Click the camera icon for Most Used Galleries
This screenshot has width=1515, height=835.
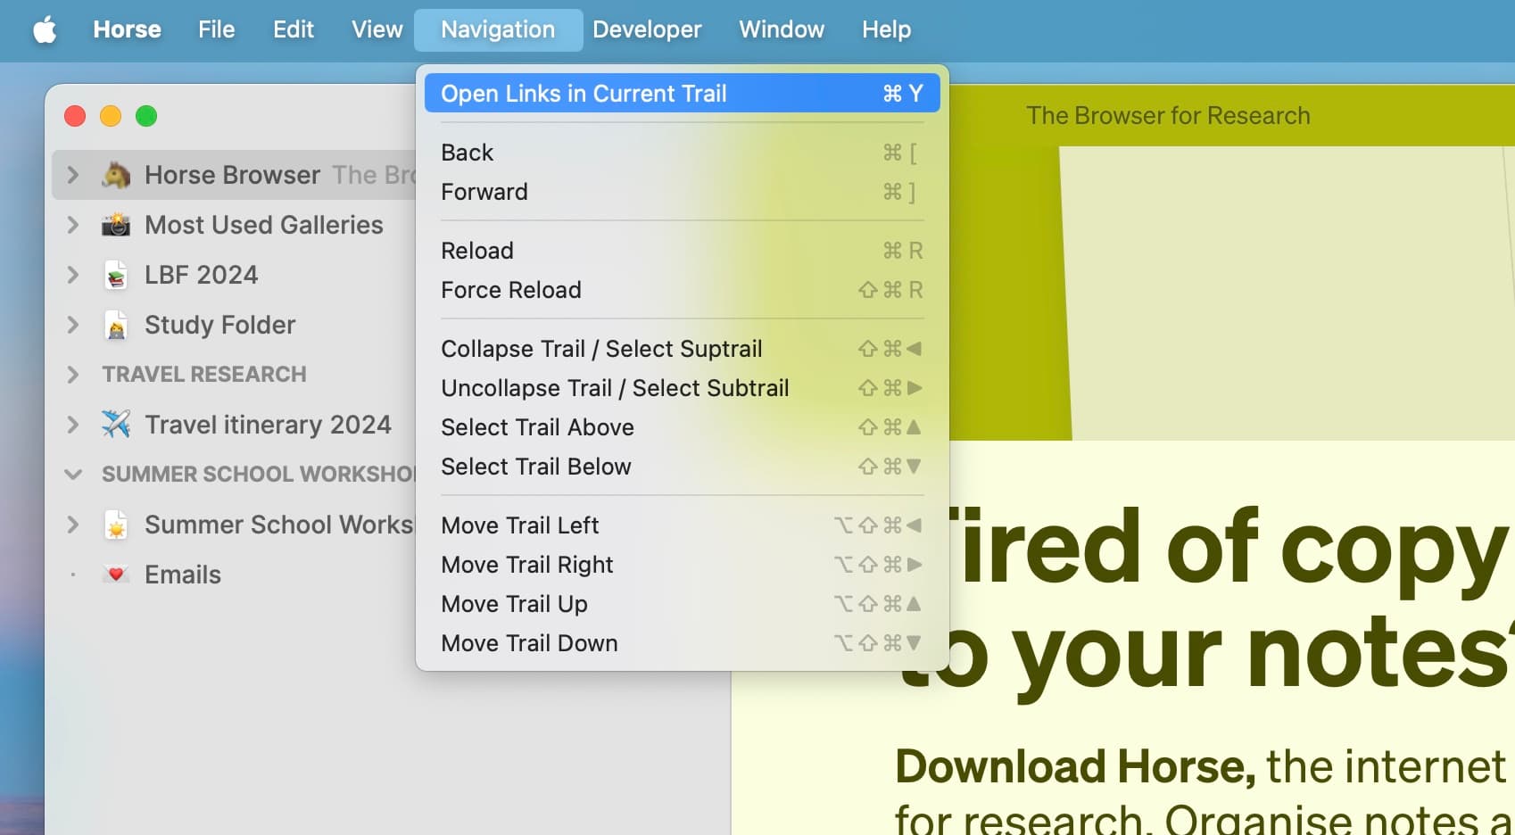pos(119,225)
